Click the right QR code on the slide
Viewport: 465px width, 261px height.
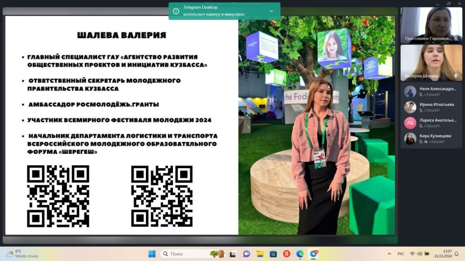(162, 196)
